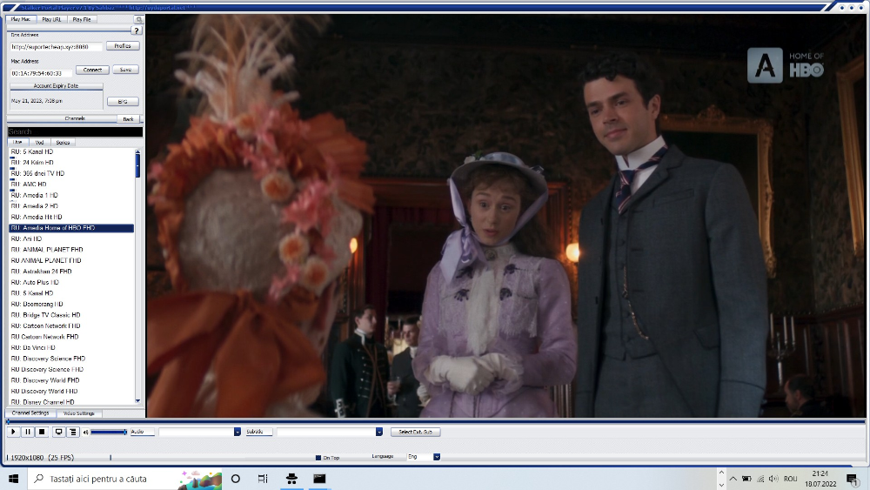Click the video seek progress bar
The width and height of the screenshot is (870, 490).
click(x=436, y=422)
